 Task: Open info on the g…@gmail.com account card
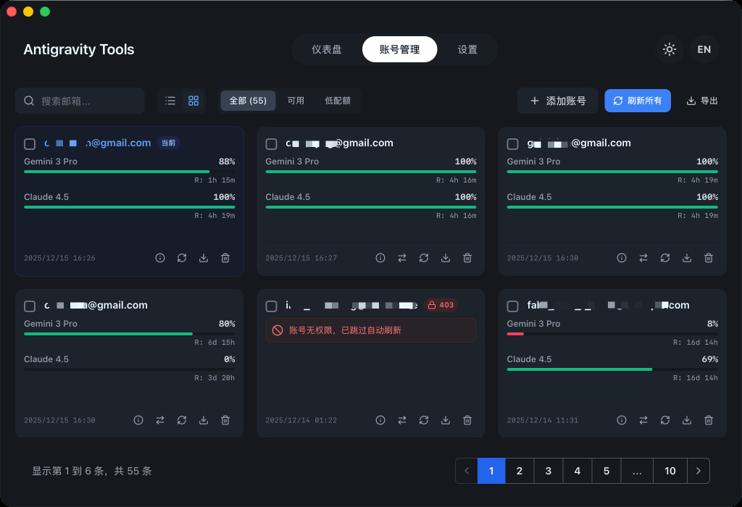(x=622, y=258)
